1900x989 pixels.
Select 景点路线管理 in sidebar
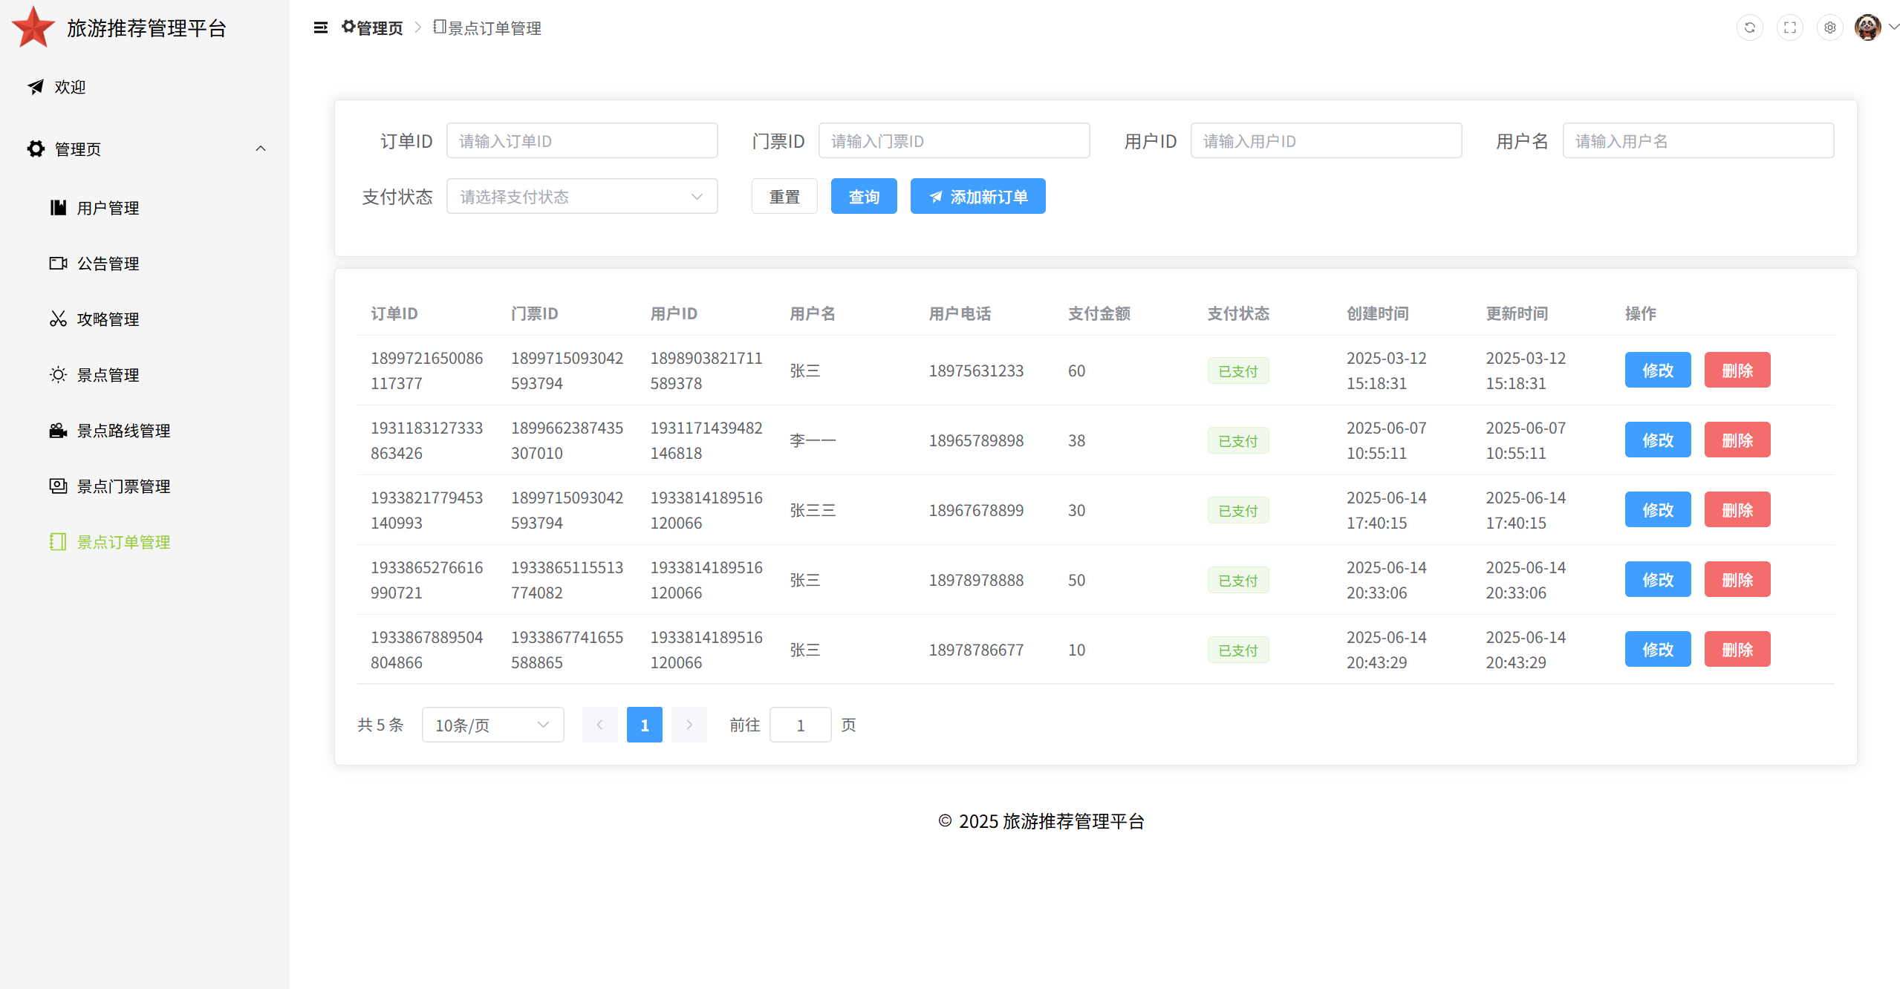coord(123,431)
